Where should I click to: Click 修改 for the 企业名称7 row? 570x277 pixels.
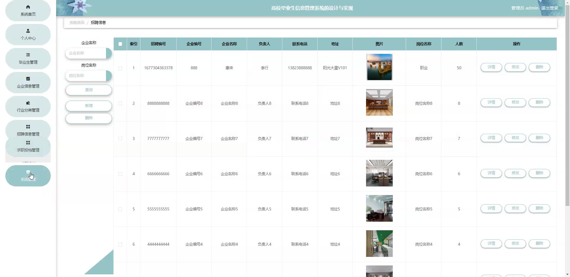point(515,138)
